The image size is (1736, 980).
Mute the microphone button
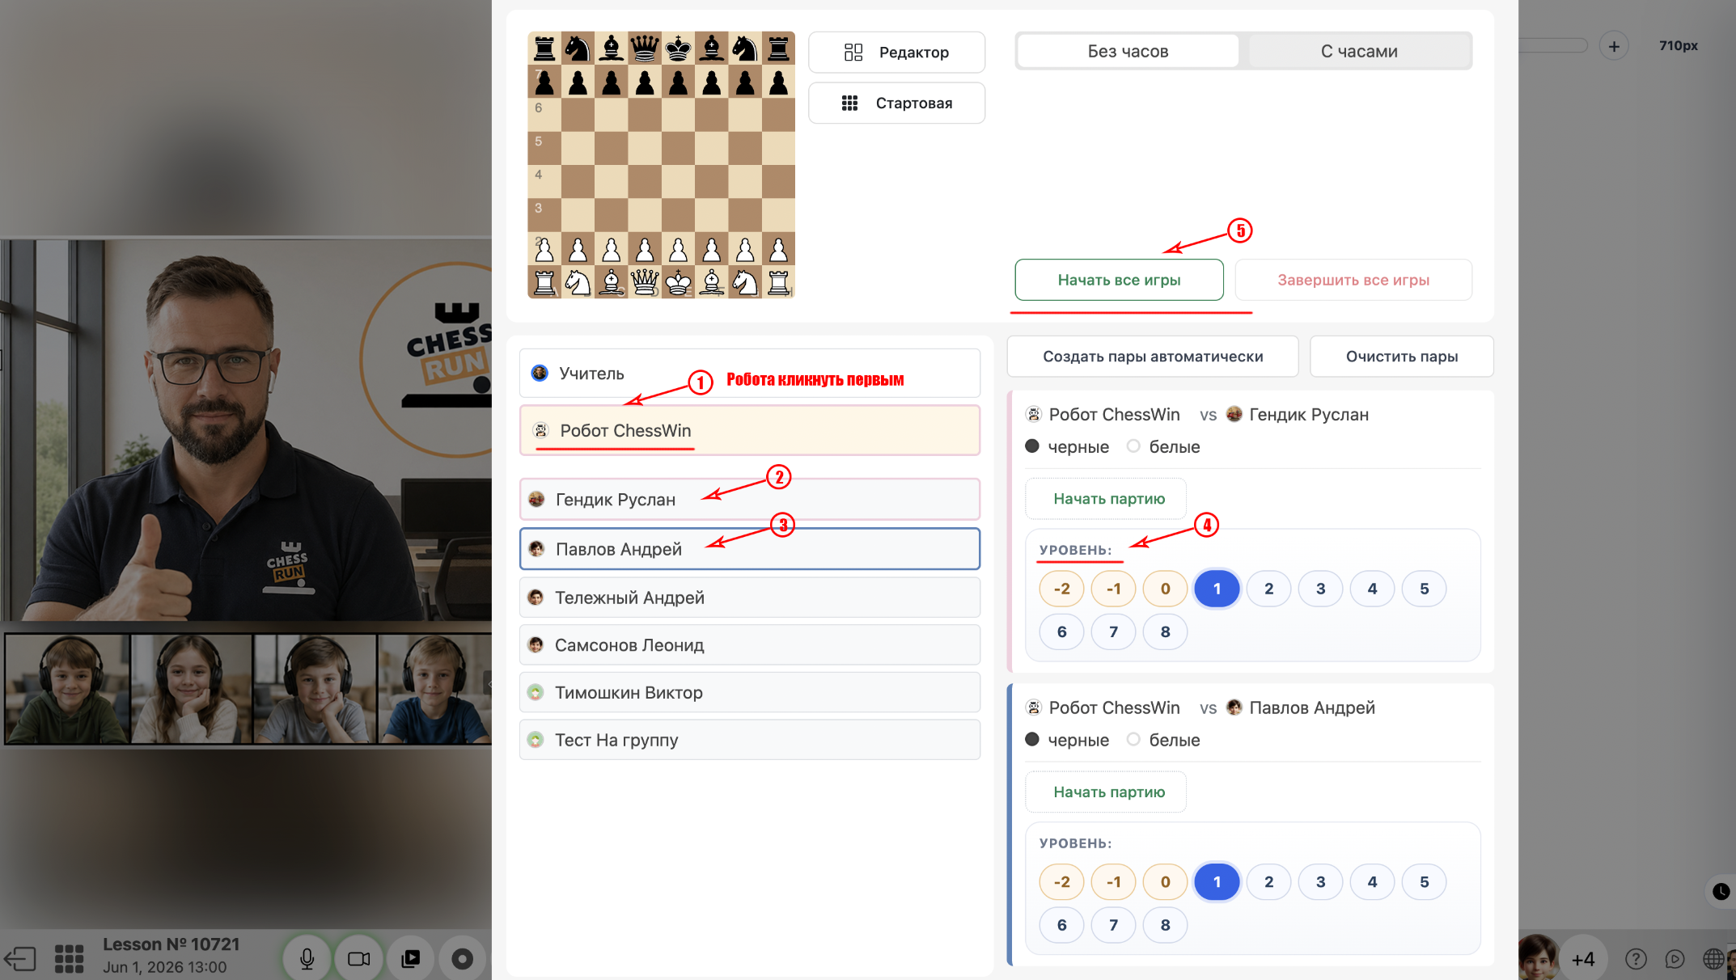(x=307, y=959)
